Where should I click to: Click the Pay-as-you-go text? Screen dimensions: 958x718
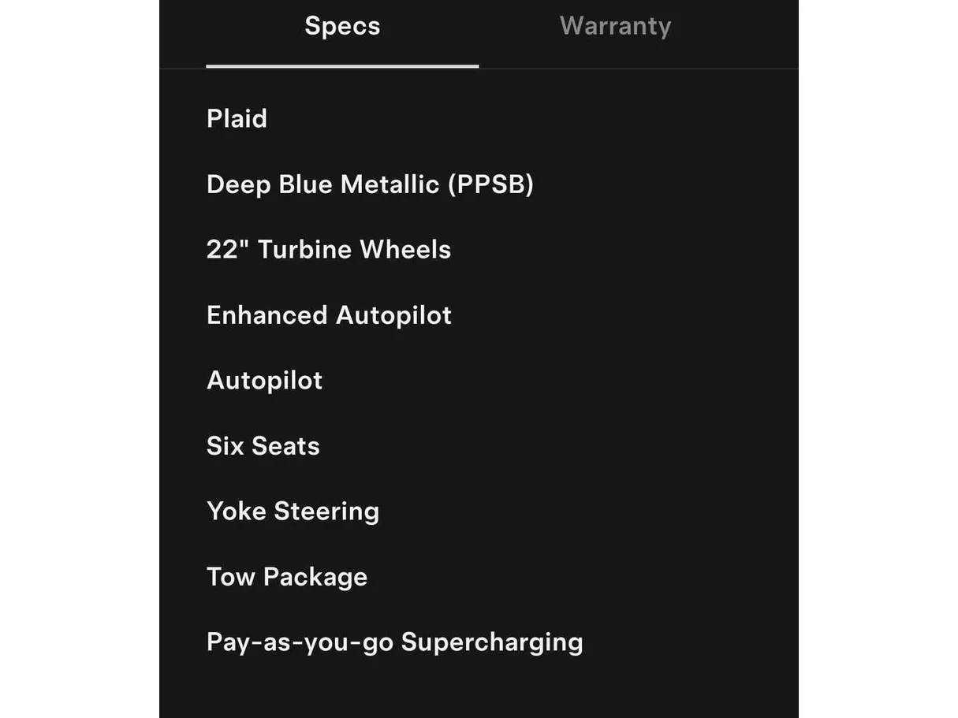300,642
